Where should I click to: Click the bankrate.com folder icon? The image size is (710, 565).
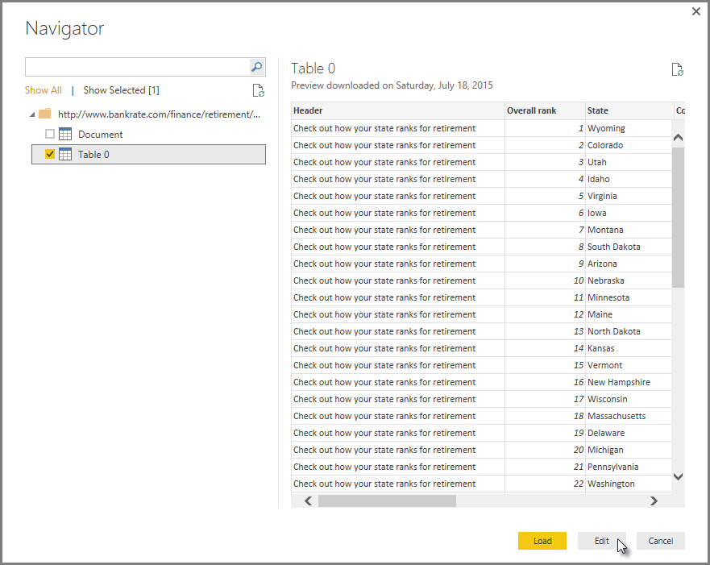(x=45, y=114)
